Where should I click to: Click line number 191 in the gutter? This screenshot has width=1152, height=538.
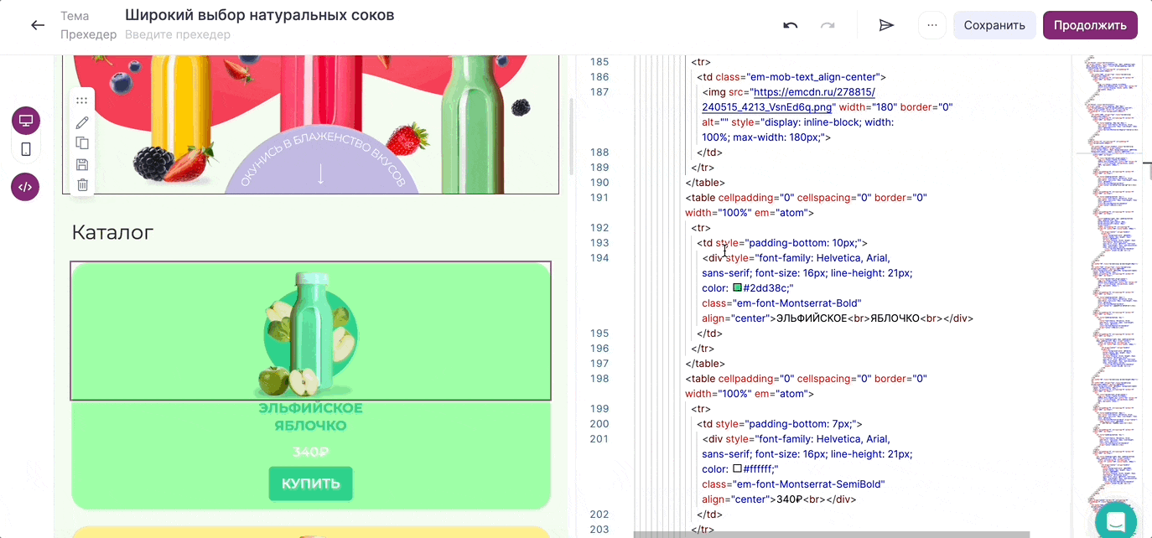tap(599, 198)
